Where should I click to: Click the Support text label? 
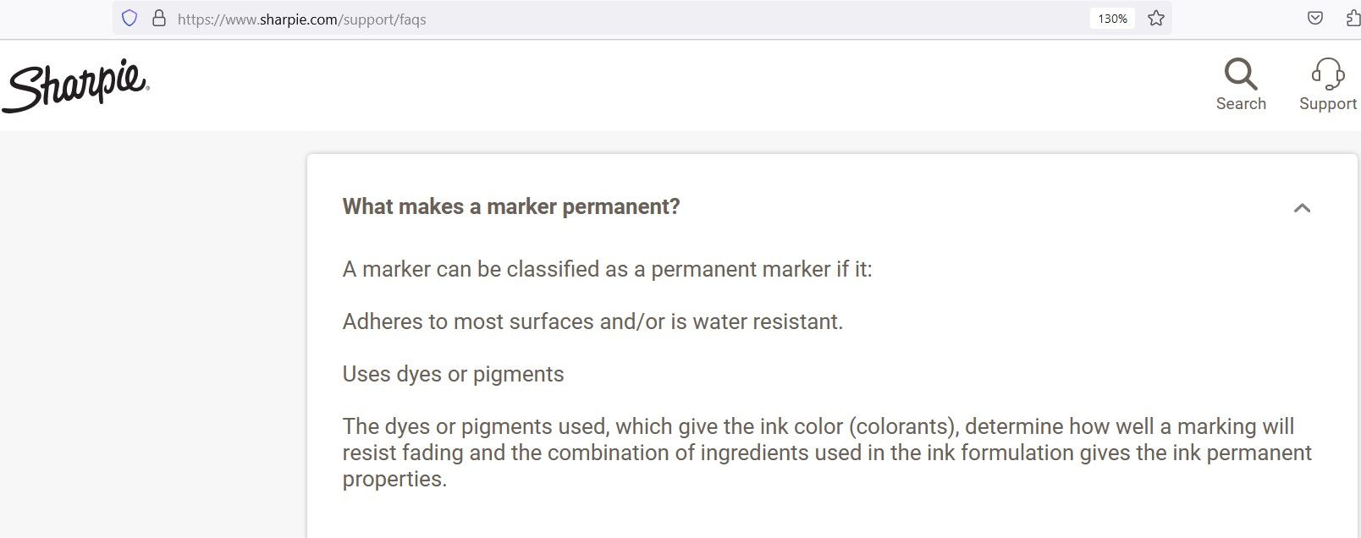click(1327, 104)
